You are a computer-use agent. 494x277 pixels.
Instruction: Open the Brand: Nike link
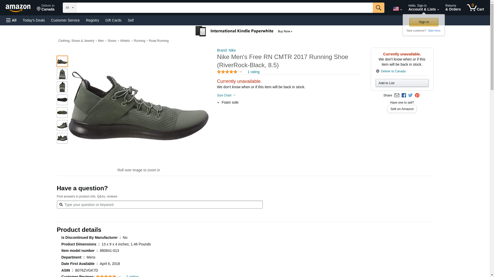pyautogui.click(x=226, y=50)
